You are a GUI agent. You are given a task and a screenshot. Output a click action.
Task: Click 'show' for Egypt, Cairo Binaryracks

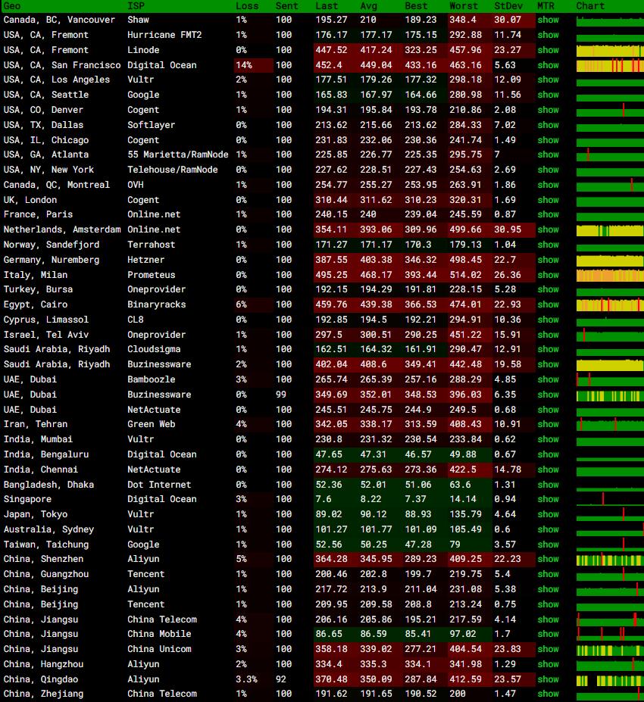(x=549, y=304)
